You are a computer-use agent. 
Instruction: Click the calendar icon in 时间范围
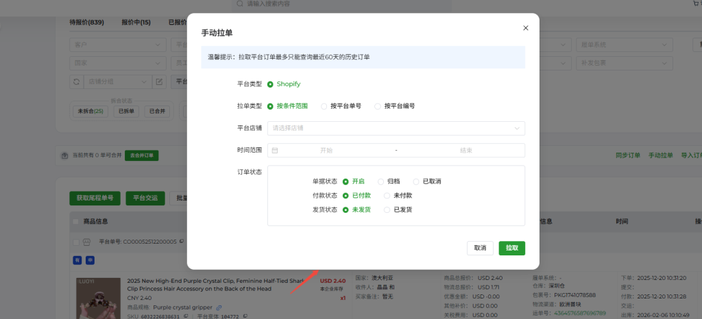[275, 150]
